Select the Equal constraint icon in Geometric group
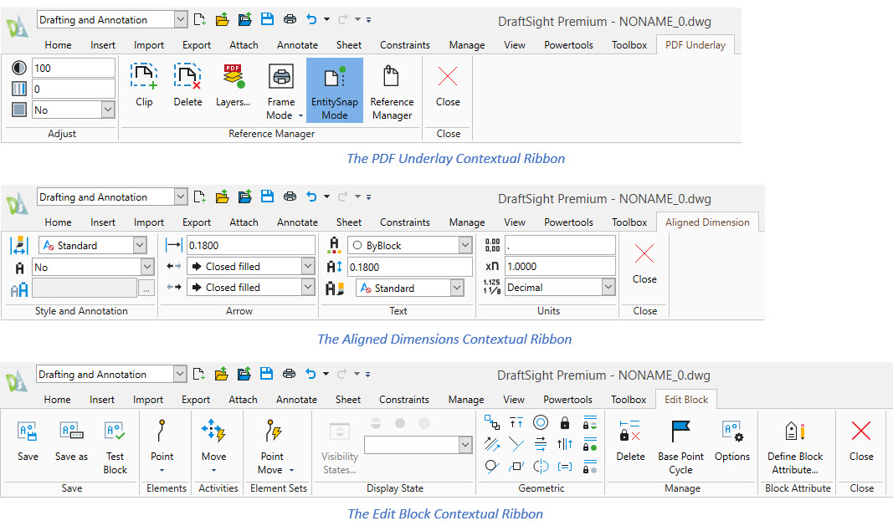893x531 pixels. pyautogui.click(x=564, y=466)
